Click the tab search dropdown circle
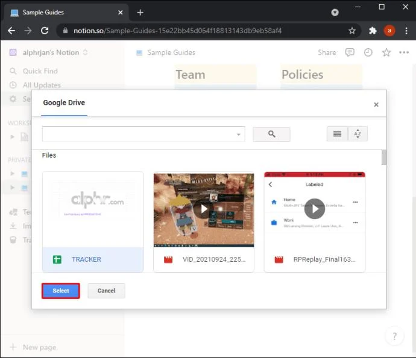416x358 pixels. (335, 13)
